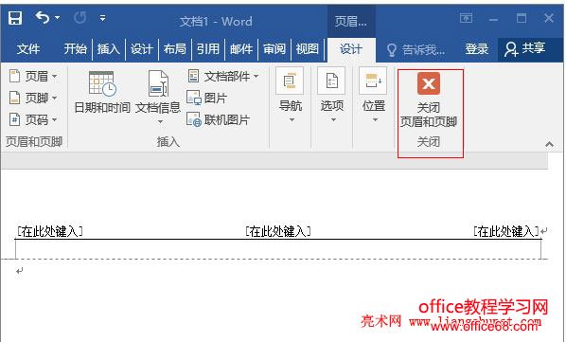This screenshot has height=342, width=566.
Task: Open the 页眉 header dropdown
Action: coord(33,76)
